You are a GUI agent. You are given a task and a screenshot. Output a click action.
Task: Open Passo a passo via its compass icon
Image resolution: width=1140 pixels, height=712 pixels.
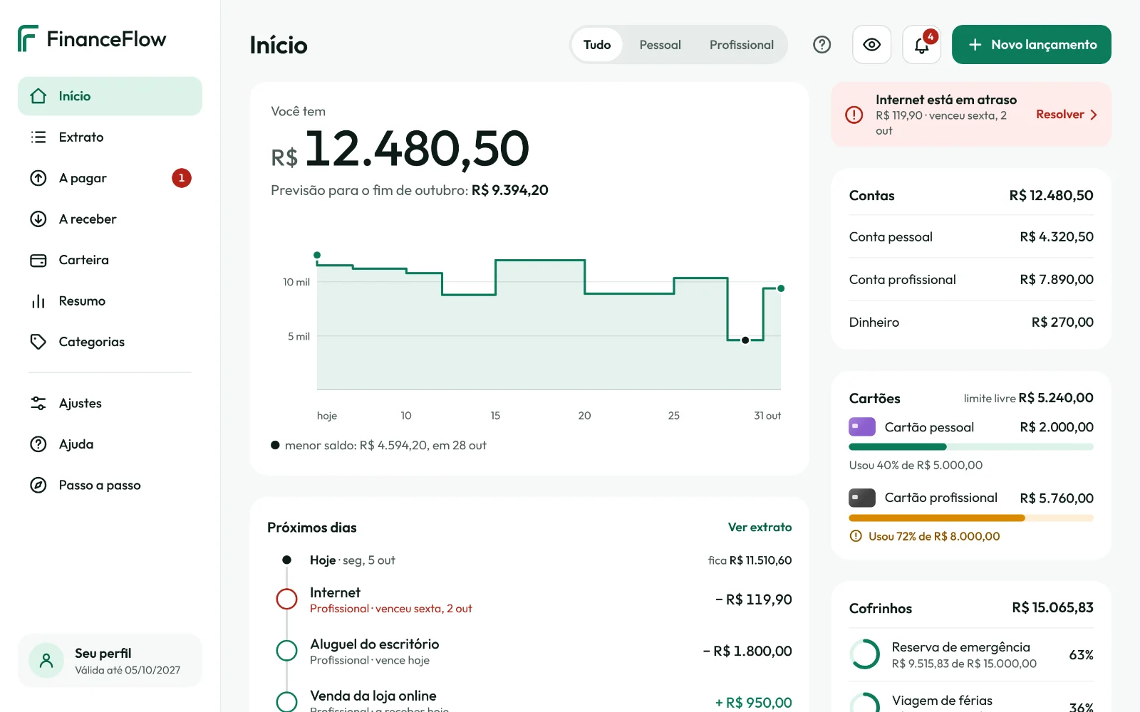38,485
